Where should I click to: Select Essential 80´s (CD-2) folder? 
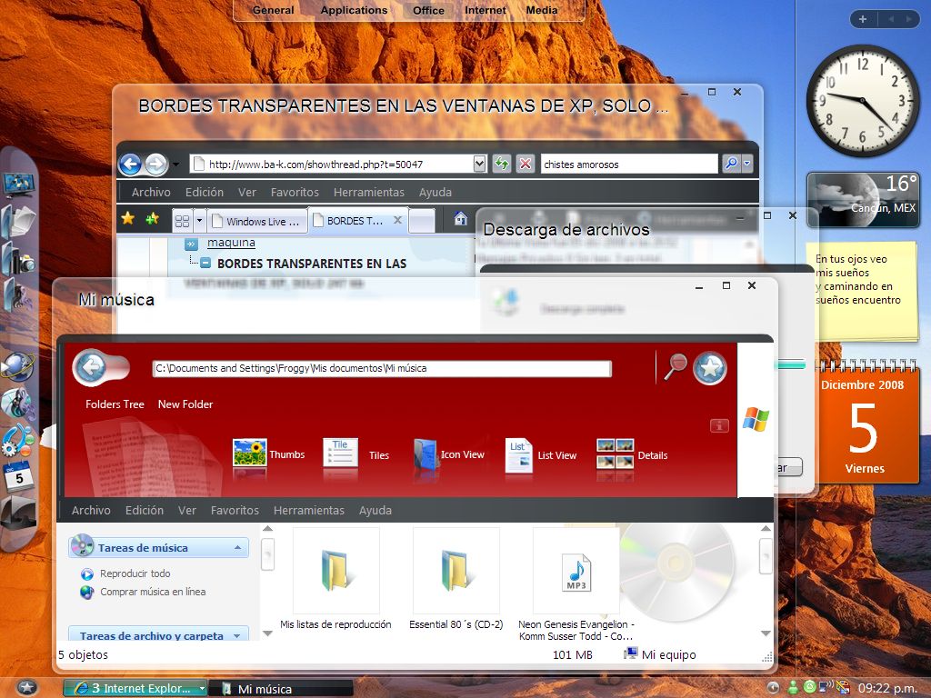[456, 578]
